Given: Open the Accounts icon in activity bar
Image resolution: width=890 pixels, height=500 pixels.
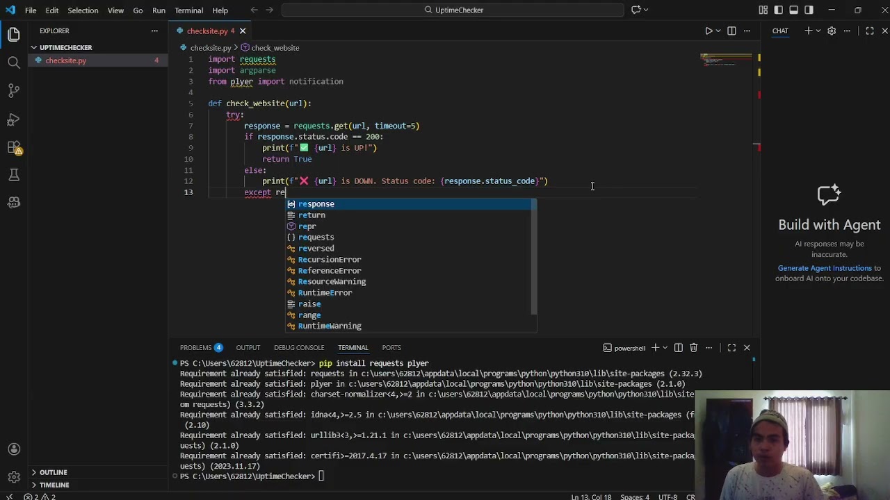Looking at the screenshot, I should click(x=14, y=449).
